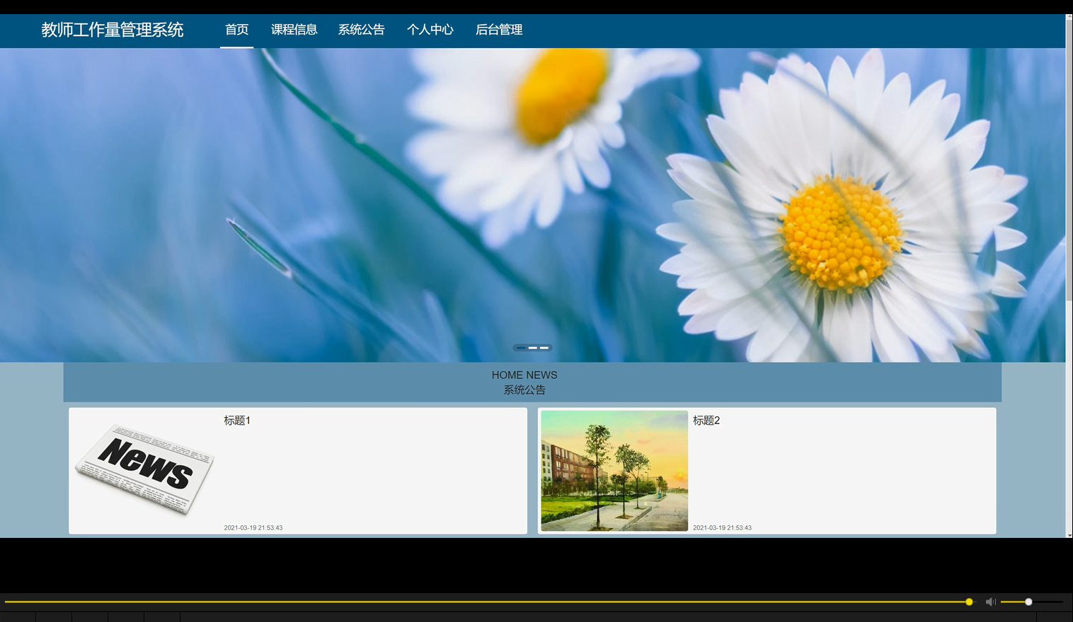
Task: Click the volume slider handle
Action: (1027, 602)
